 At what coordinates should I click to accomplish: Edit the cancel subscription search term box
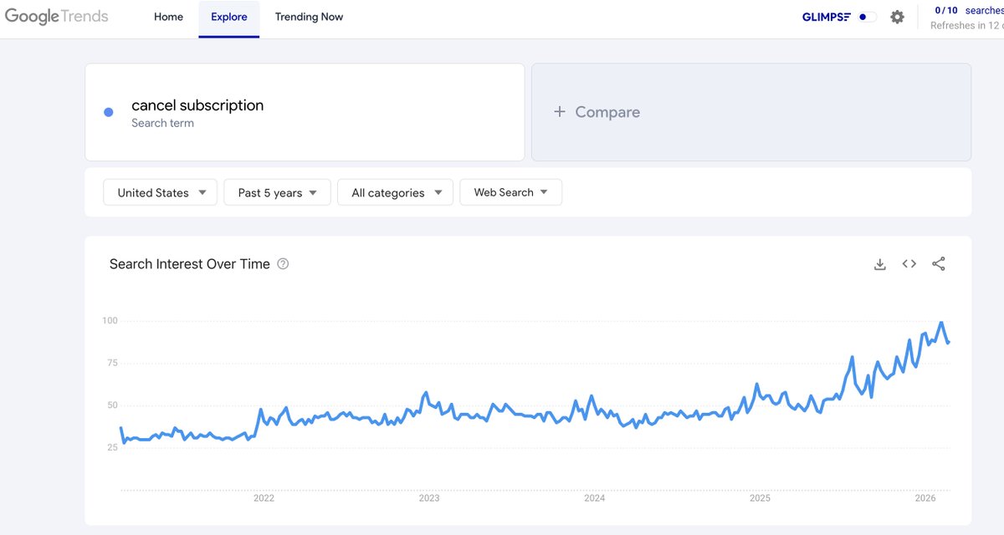point(305,112)
